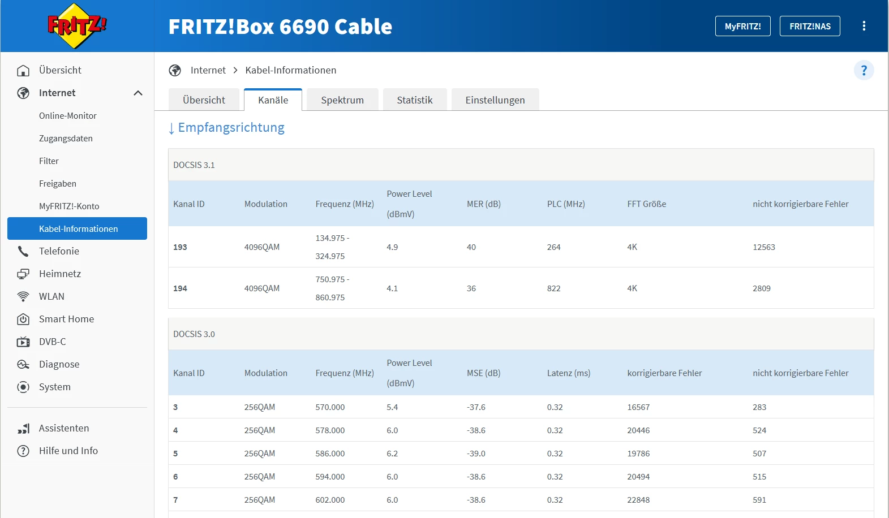The width and height of the screenshot is (889, 518).
Task: Click the Kabel-Informationen breadcrumb
Action: pos(291,70)
